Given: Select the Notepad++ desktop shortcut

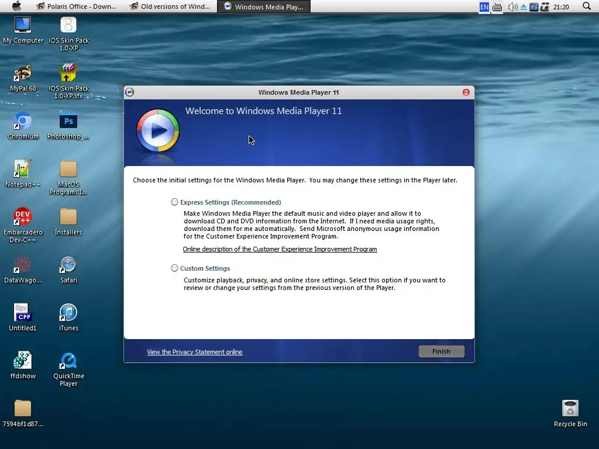Looking at the screenshot, I should coord(23,174).
